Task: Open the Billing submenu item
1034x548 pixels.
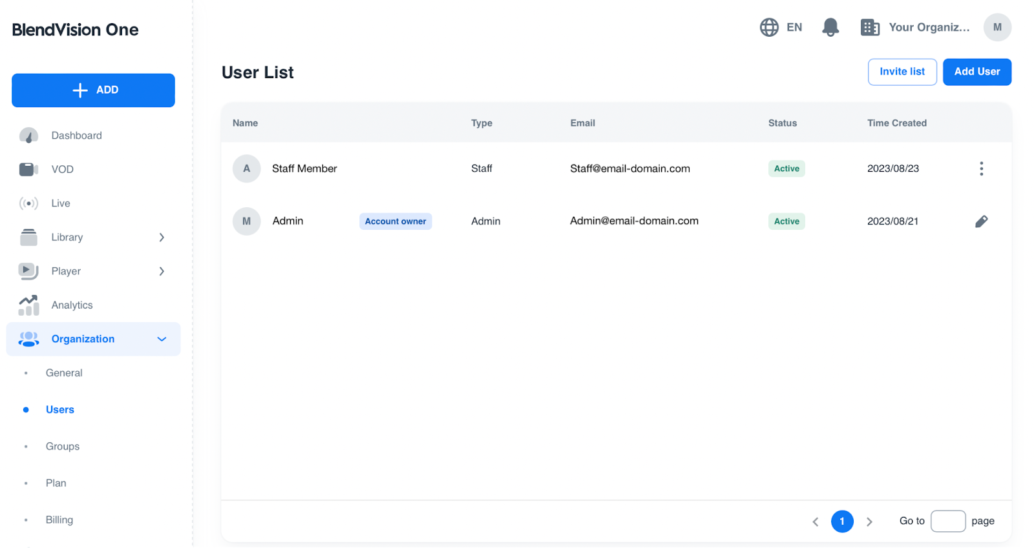Action: click(59, 520)
